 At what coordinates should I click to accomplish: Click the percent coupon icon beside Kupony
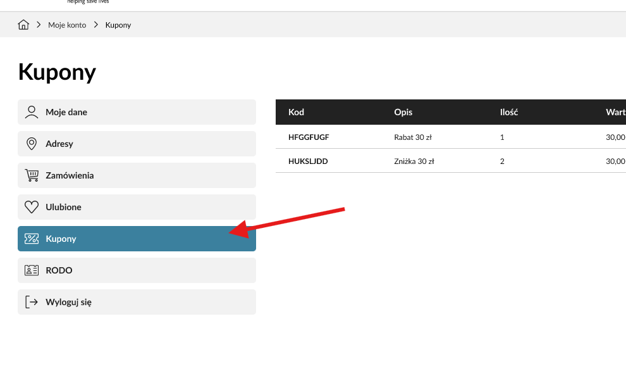click(32, 239)
